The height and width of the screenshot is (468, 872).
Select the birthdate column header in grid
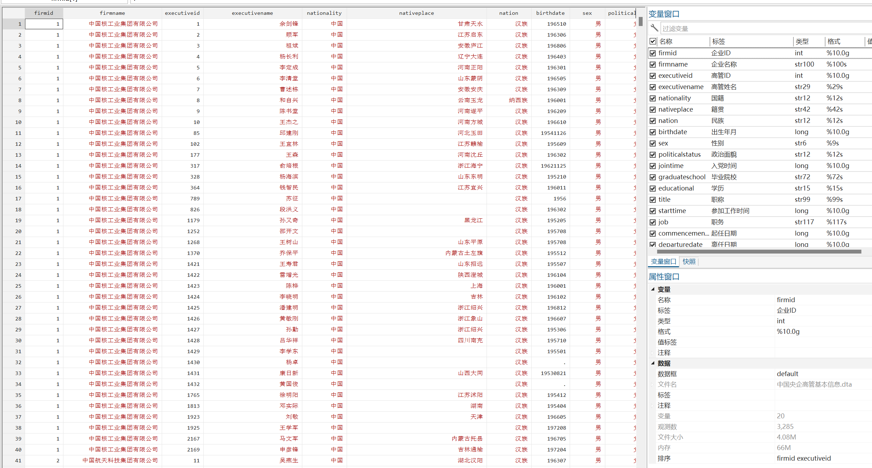[x=550, y=13]
